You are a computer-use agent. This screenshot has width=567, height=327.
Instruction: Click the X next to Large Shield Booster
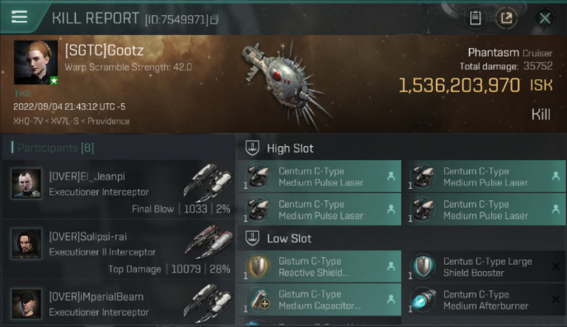coord(556,266)
